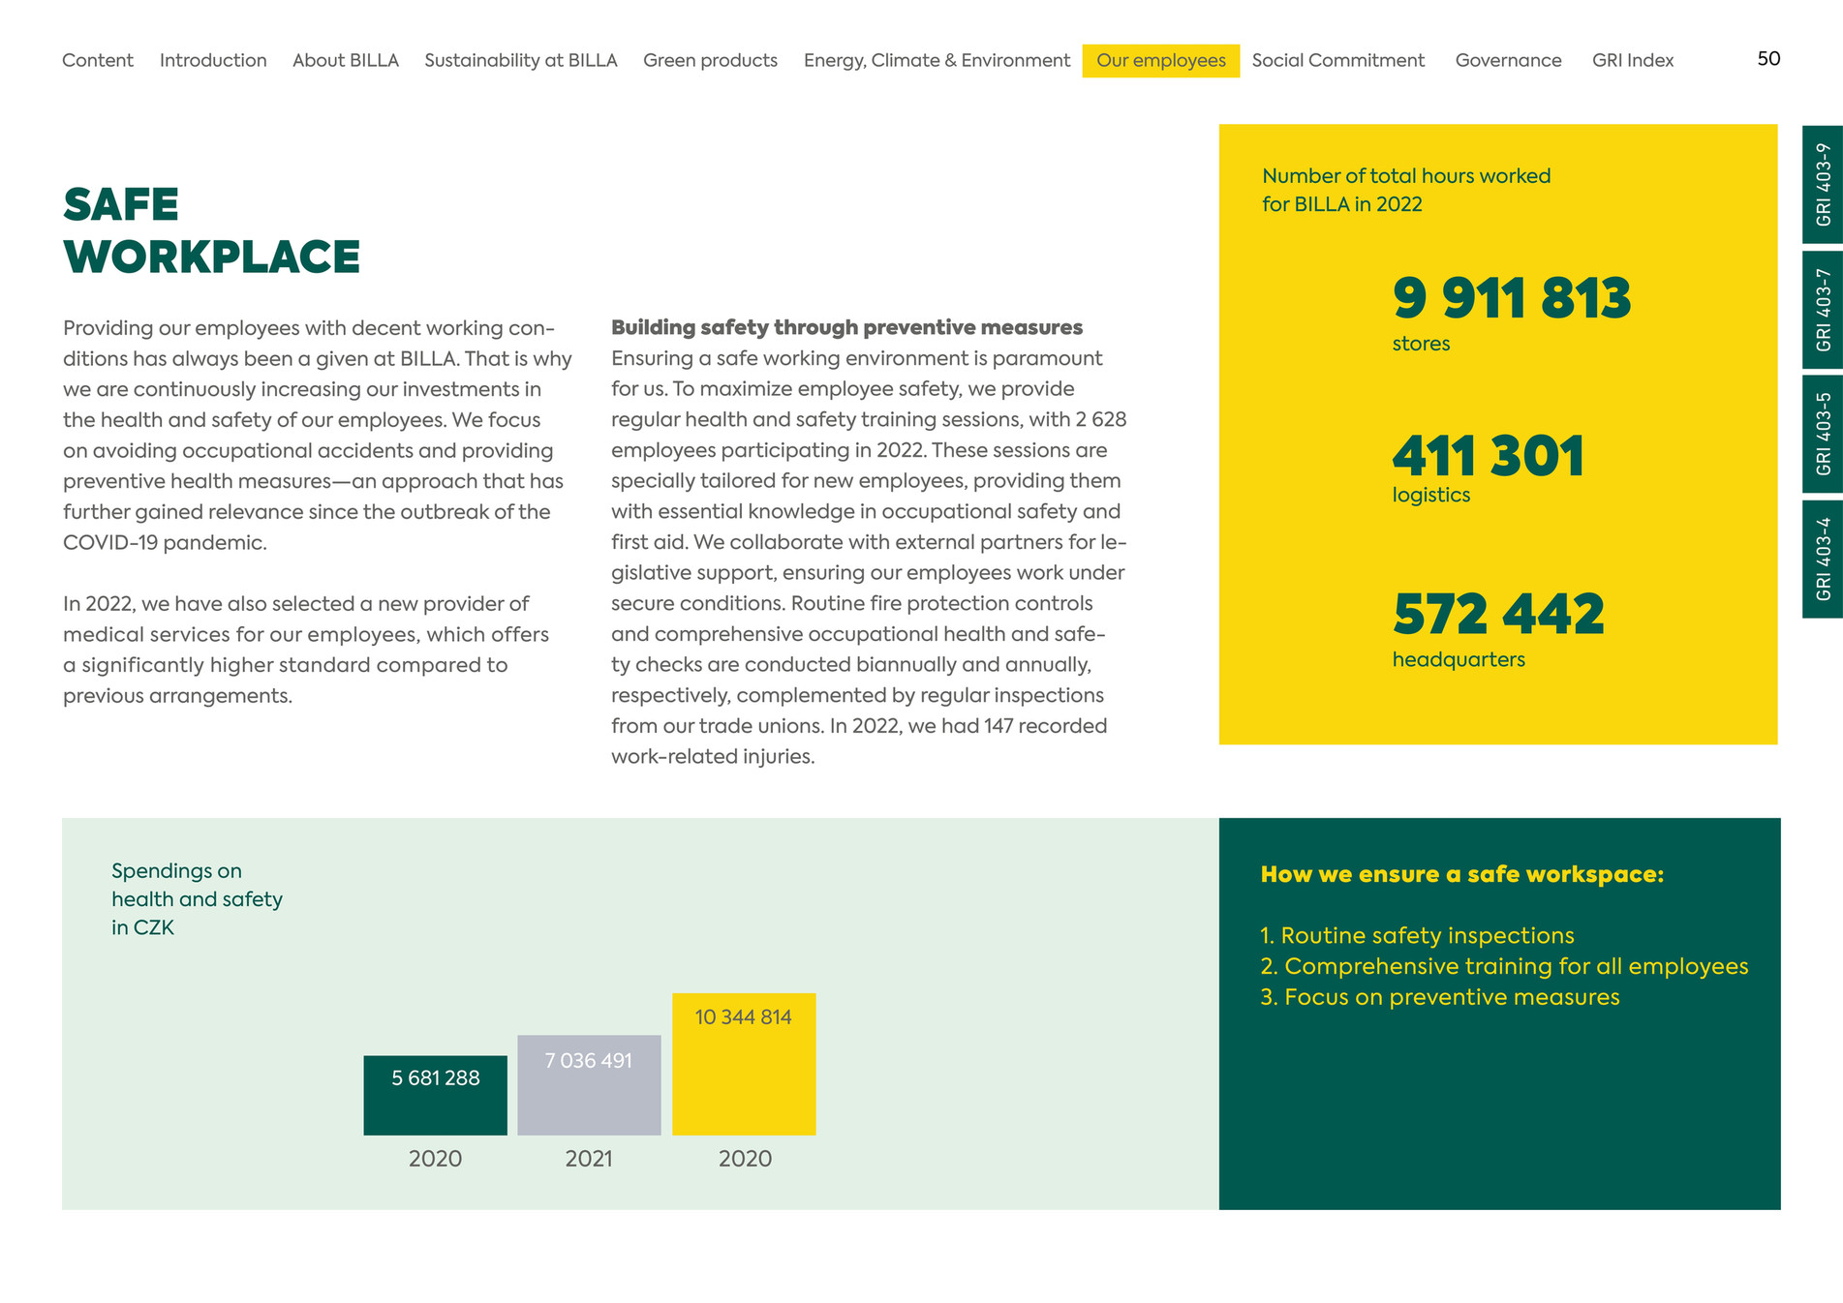Select the yellow 10 344 814 bar
The height and width of the screenshot is (1303, 1843).
pyautogui.click(x=744, y=1064)
